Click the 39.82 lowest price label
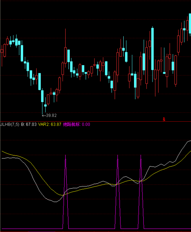Image resolution: width=191 pixels, height=232 pixels. tap(51, 116)
